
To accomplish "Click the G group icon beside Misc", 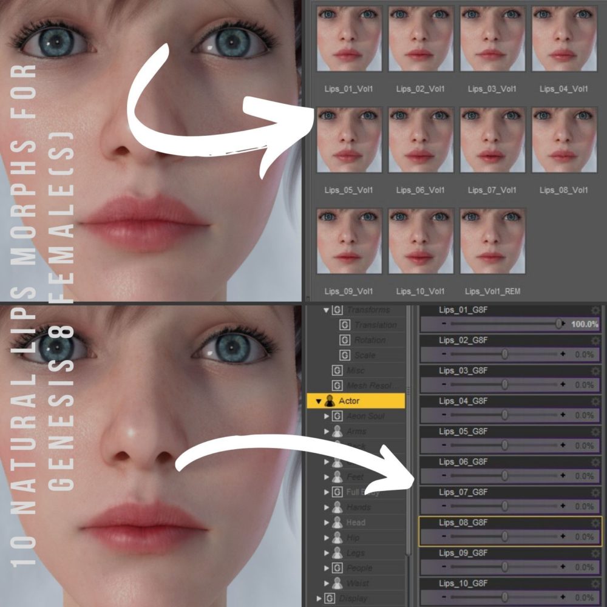I will pyautogui.click(x=337, y=370).
